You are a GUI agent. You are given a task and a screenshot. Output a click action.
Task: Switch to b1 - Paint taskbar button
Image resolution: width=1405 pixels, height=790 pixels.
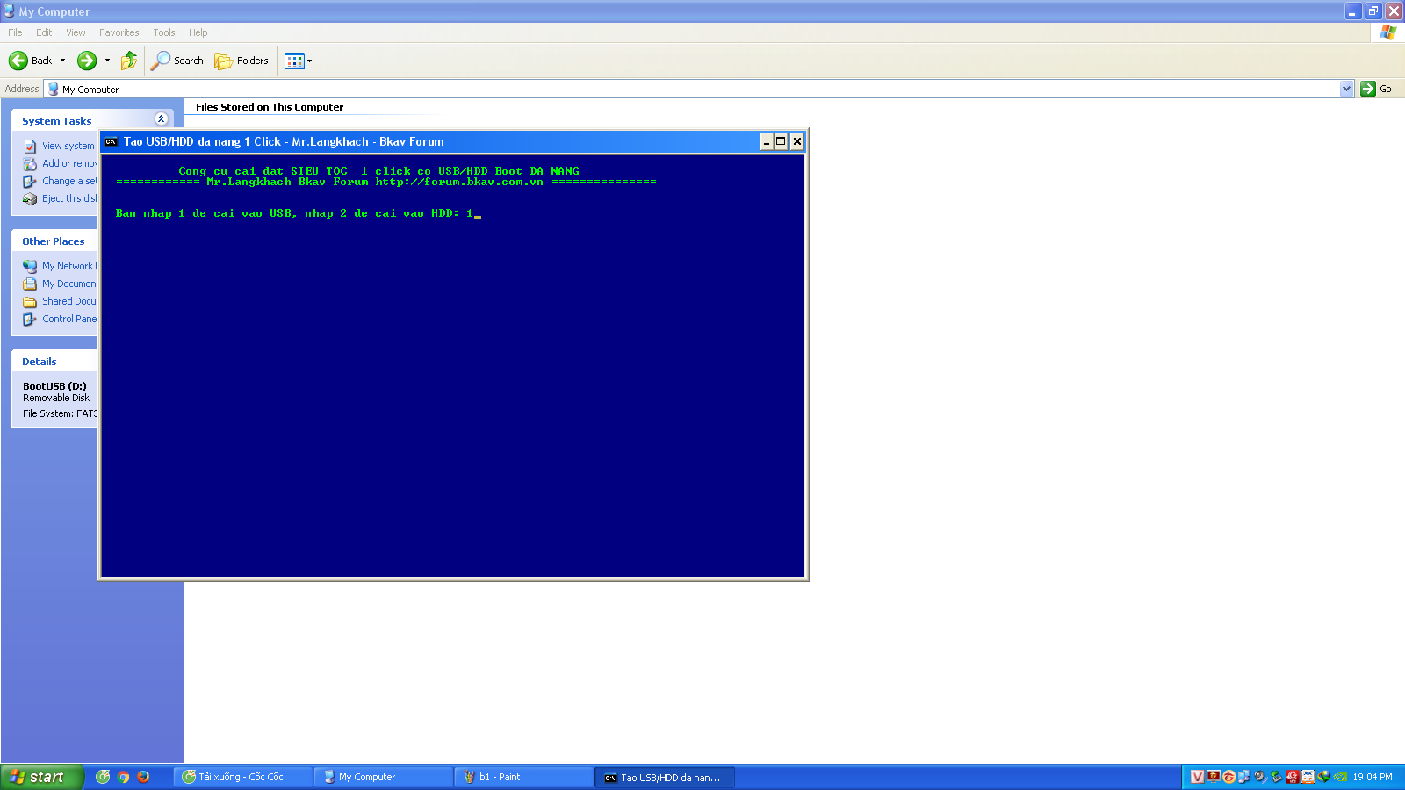point(524,777)
